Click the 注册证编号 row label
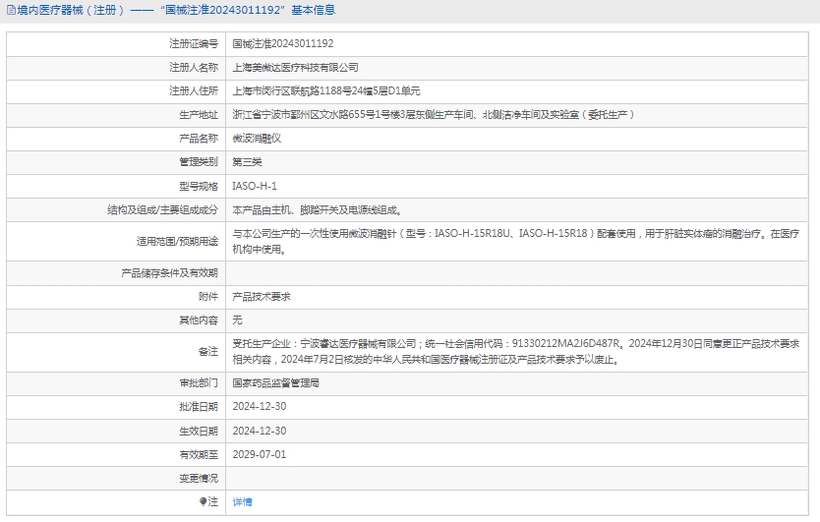This screenshot has width=820, height=522. click(193, 43)
